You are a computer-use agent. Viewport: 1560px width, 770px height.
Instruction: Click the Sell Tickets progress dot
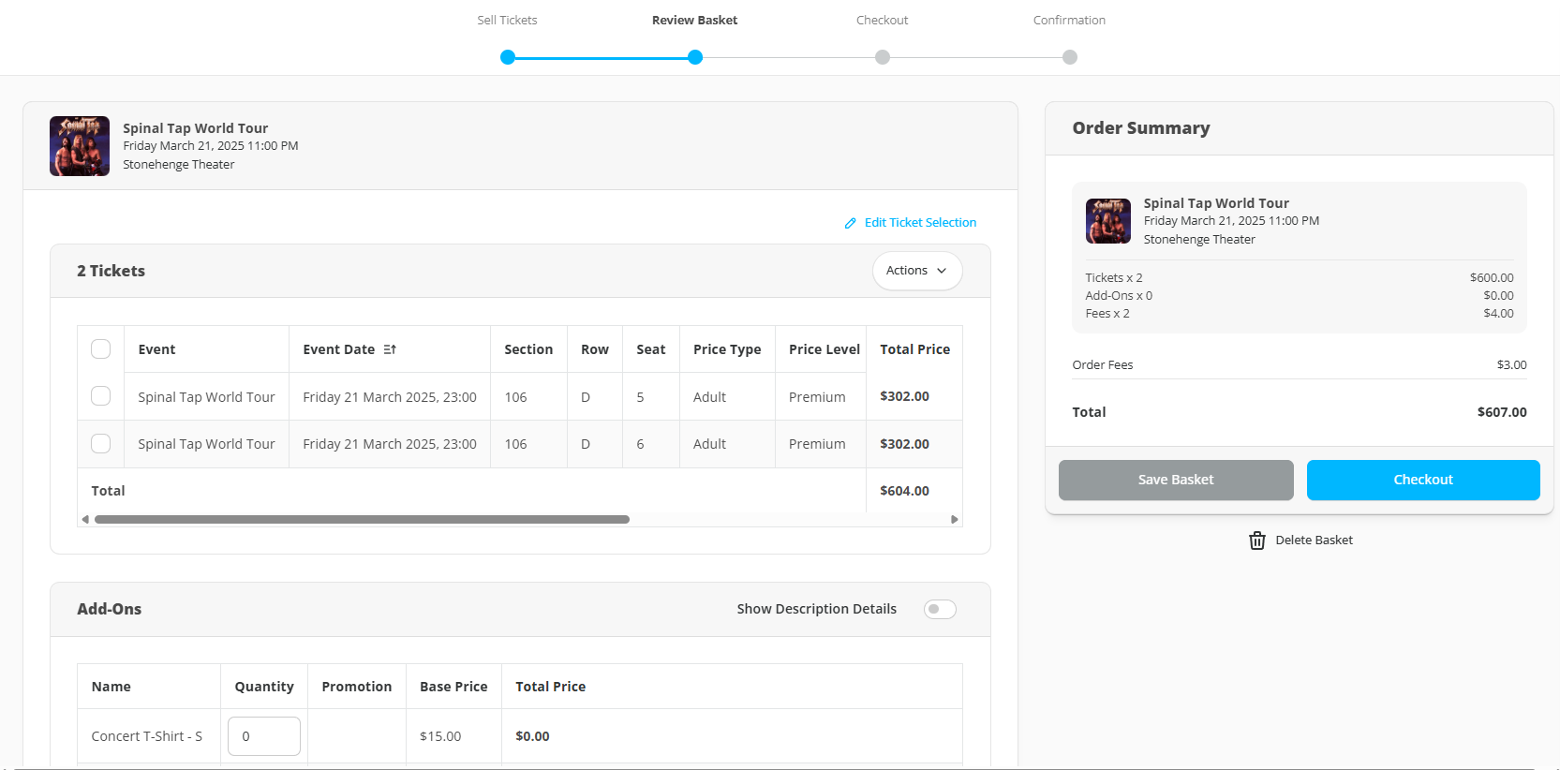pos(508,57)
